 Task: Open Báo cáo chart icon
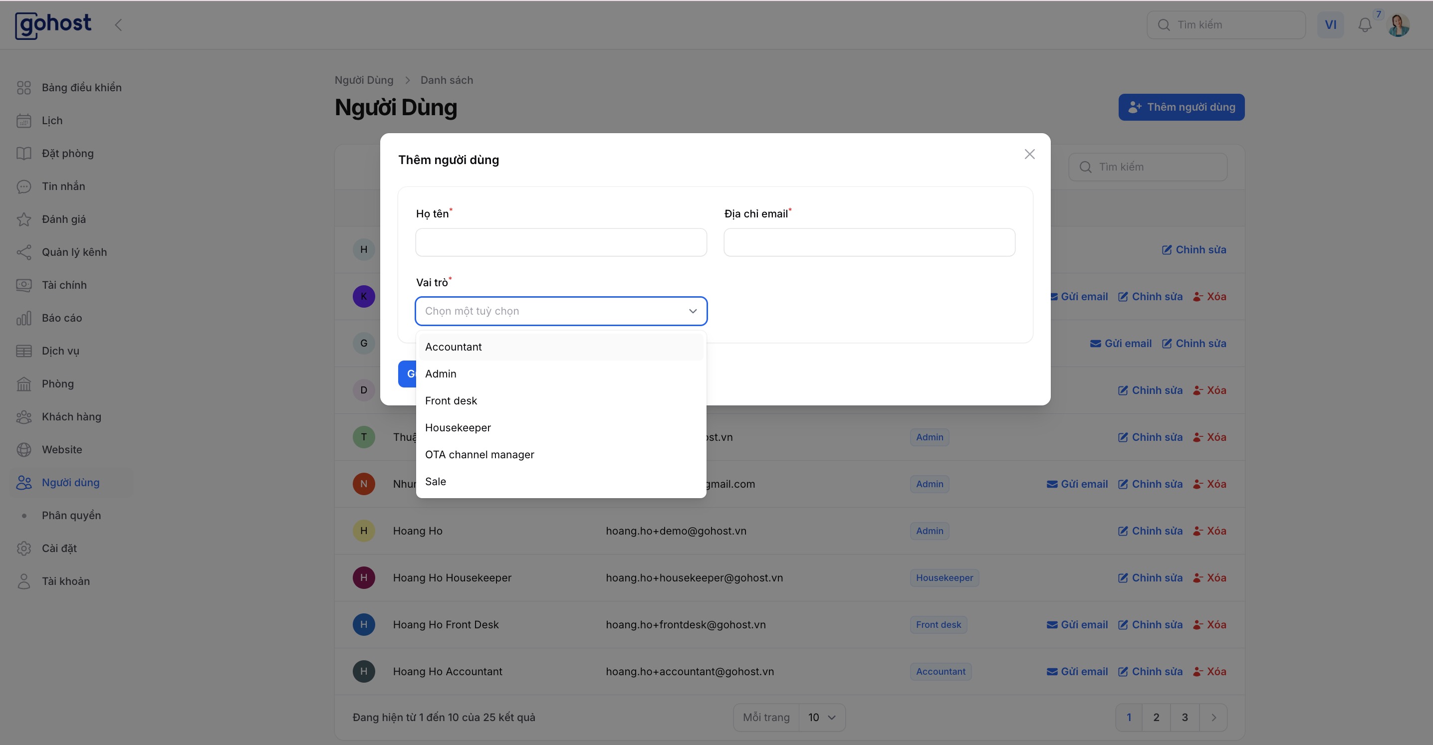tap(24, 318)
